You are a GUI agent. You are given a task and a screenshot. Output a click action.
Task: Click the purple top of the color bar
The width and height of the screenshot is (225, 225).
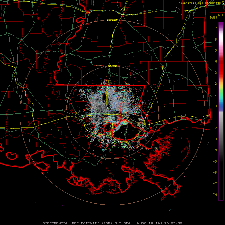click(221, 24)
